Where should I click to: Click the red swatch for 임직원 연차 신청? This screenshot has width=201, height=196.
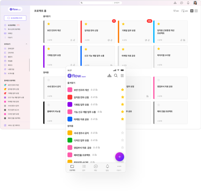(x=70, y=97)
